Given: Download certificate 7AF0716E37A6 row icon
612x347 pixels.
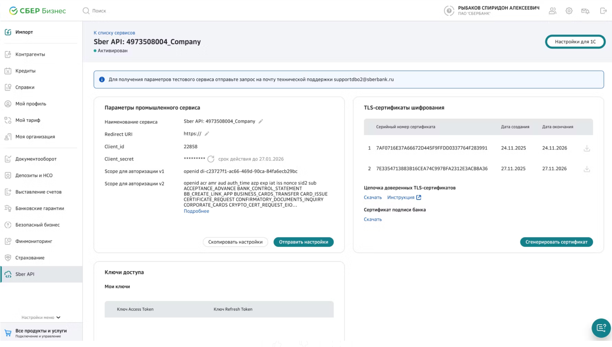Looking at the screenshot, I should tap(587, 148).
